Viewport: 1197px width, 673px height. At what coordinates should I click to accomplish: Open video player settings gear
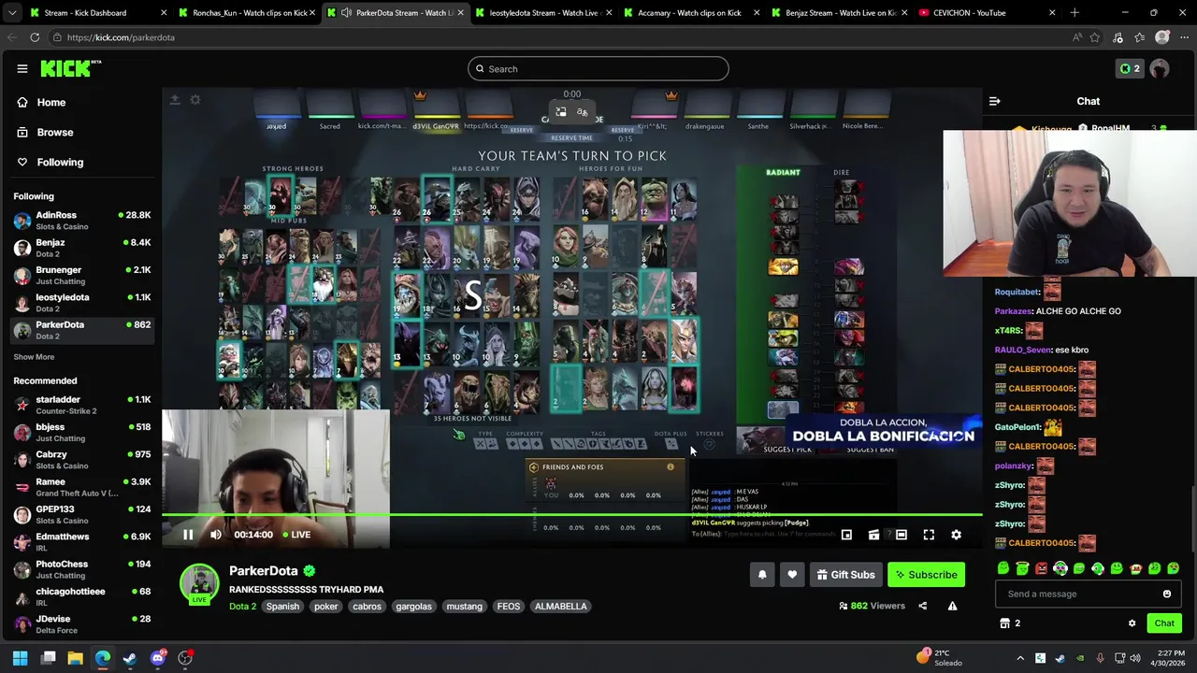tap(956, 535)
